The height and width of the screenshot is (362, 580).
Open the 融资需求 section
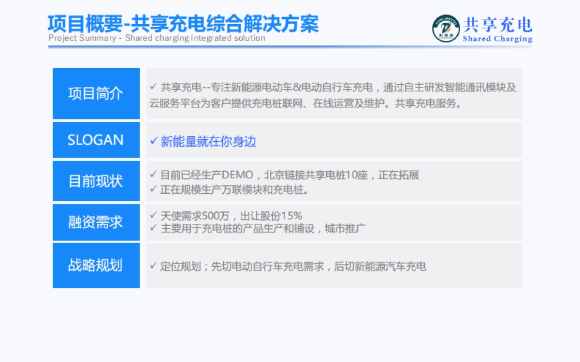[96, 222]
